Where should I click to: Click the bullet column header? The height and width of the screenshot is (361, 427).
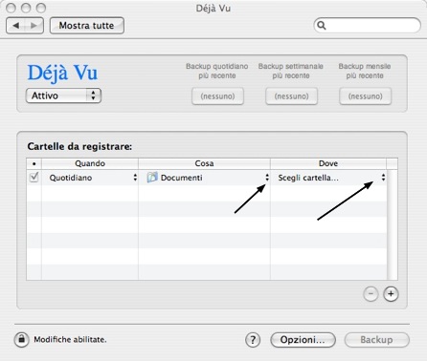tap(34, 163)
